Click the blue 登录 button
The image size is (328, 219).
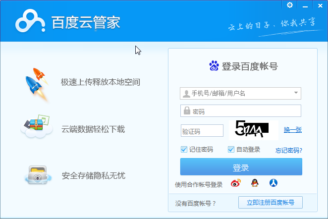(x=241, y=166)
